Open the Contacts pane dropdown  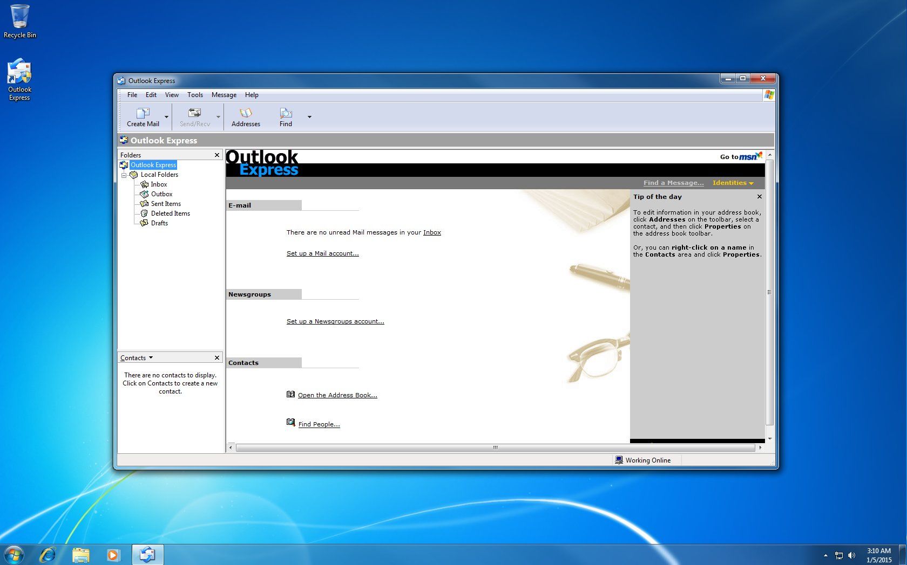137,358
